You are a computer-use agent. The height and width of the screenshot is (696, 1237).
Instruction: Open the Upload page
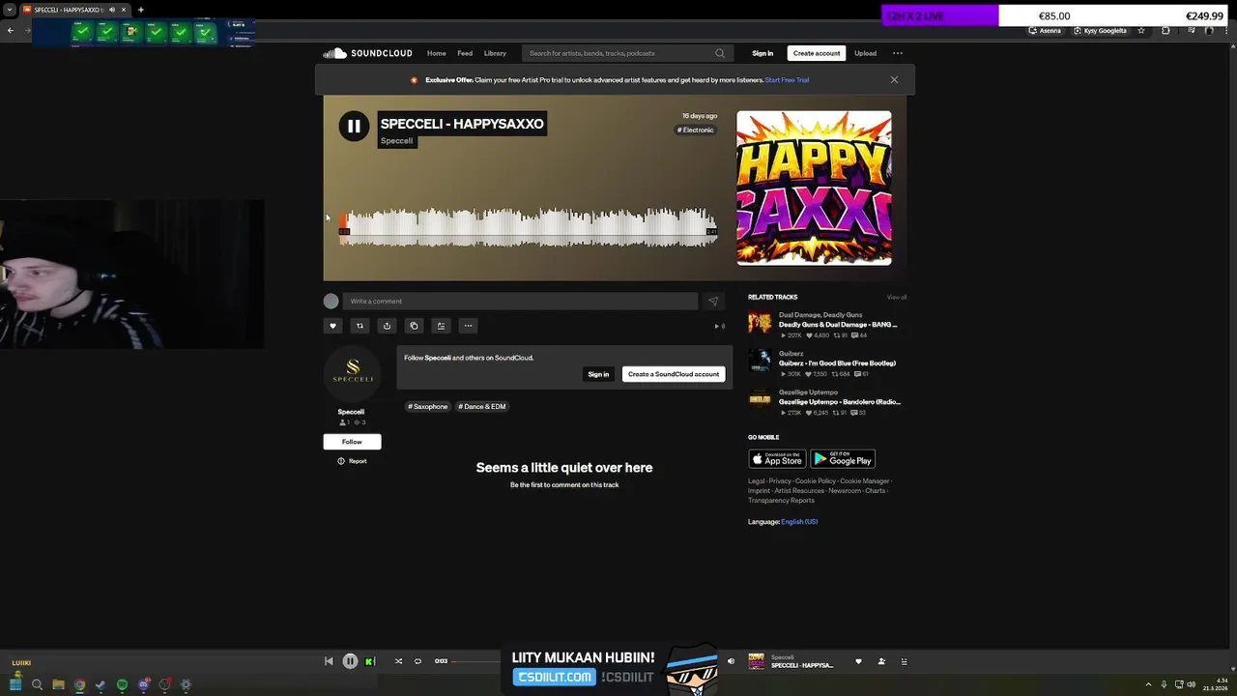click(x=865, y=53)
